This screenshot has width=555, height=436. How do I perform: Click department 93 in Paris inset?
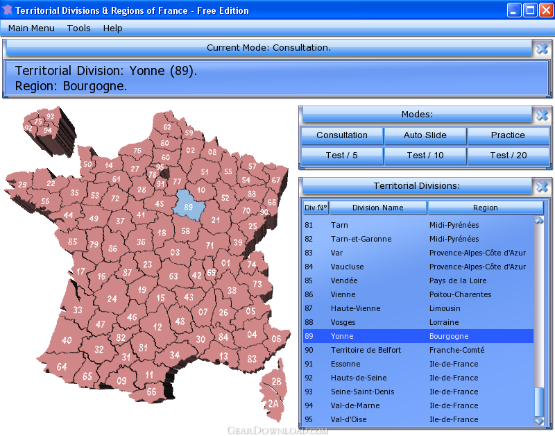[50, 116]
